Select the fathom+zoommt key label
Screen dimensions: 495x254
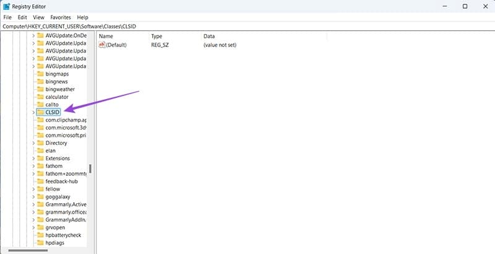point(66,173)
